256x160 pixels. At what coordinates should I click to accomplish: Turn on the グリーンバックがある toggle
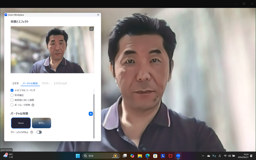[x=39, y=132]
